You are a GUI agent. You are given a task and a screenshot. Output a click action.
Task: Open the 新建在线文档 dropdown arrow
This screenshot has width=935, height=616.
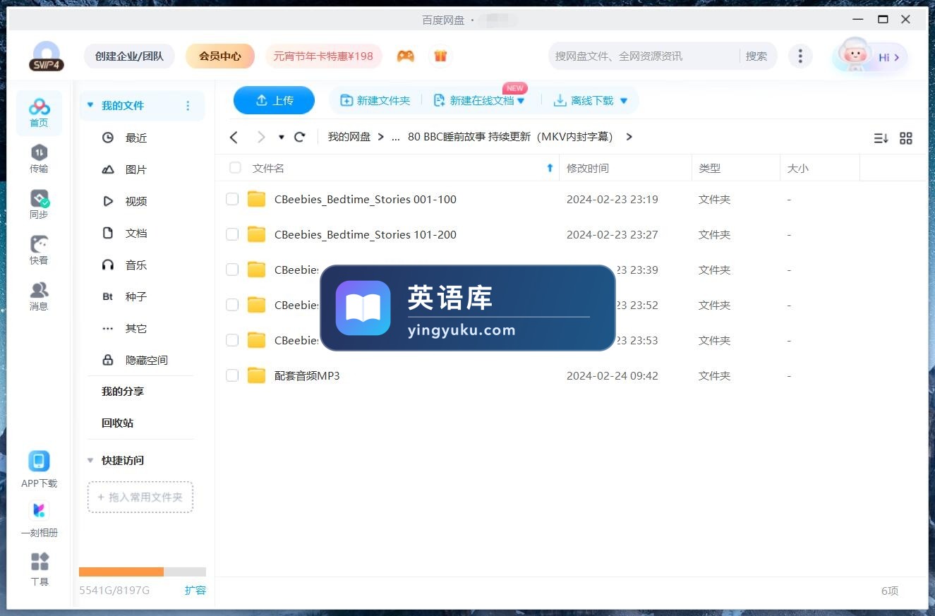pos(521,101)
